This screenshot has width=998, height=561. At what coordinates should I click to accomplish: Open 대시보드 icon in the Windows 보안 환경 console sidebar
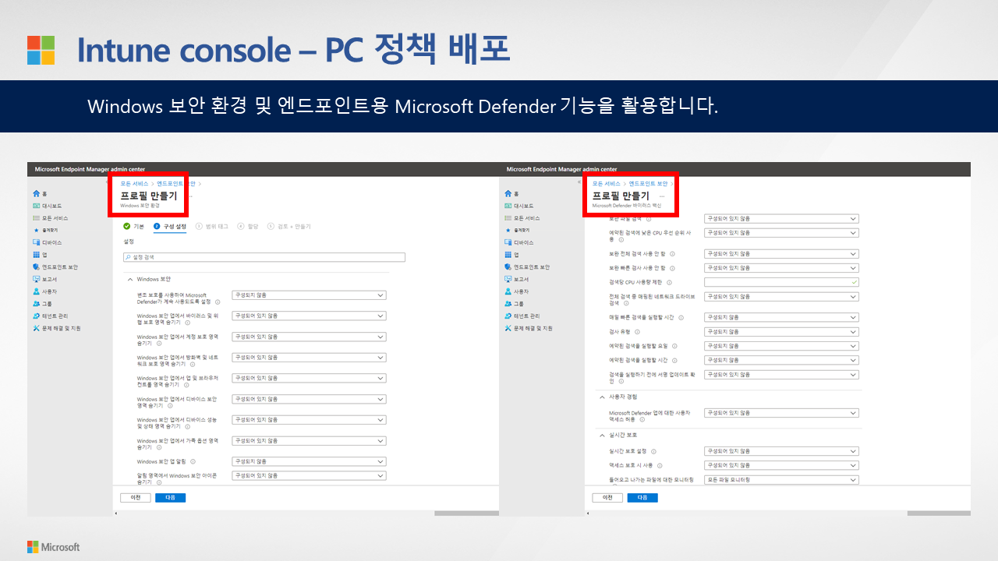pos(36,206)
